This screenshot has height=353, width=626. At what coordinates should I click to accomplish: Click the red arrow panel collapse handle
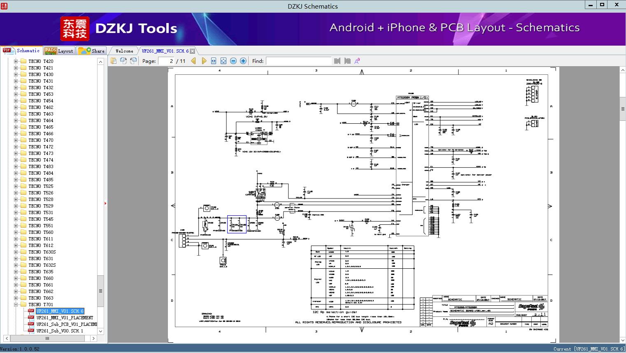tap(105, 203)
